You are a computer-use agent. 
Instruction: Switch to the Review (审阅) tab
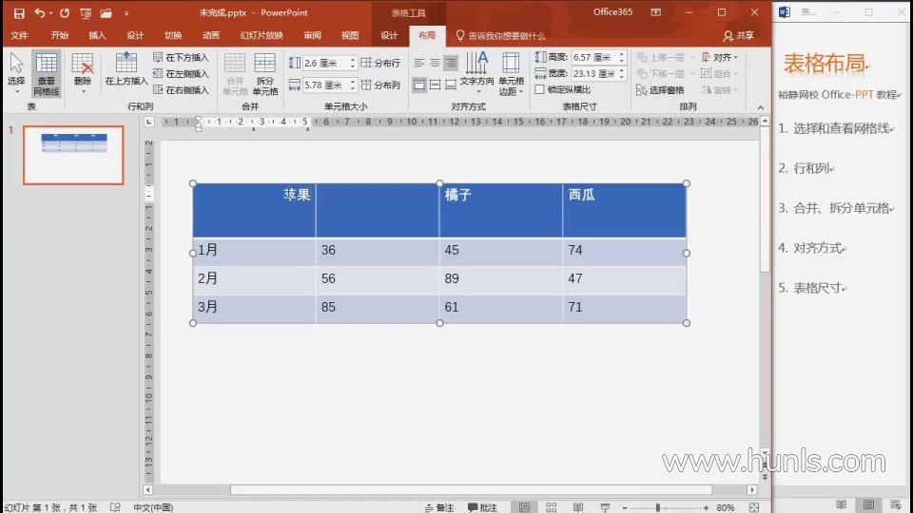(x=312, y=35)
